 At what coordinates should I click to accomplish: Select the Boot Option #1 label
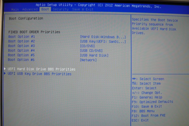tap(22, 37)
